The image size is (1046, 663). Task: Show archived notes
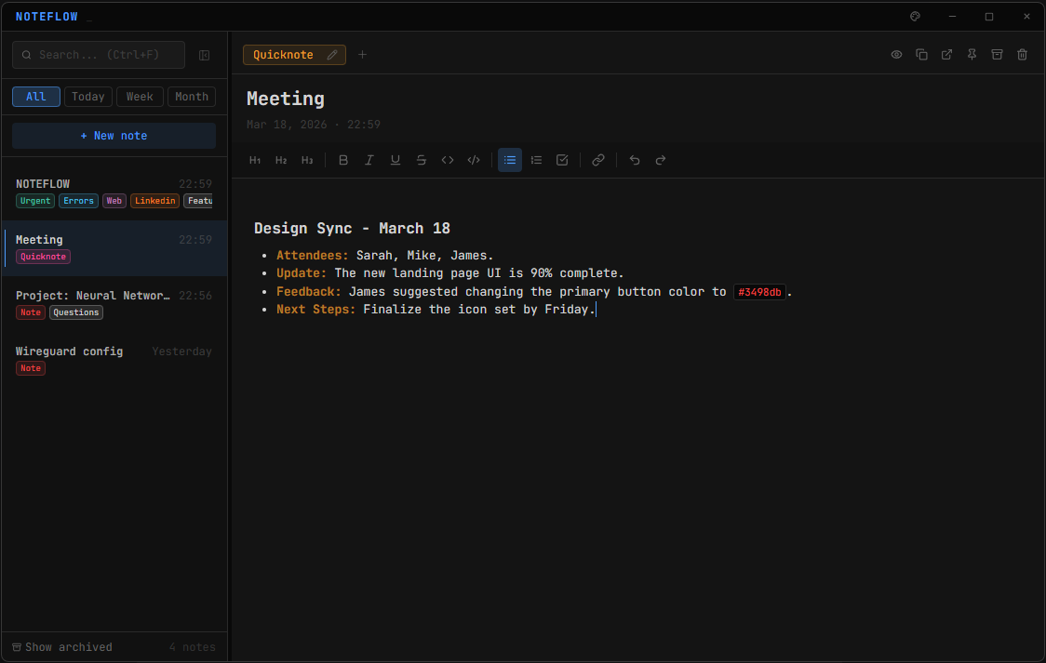pos(61,646)
